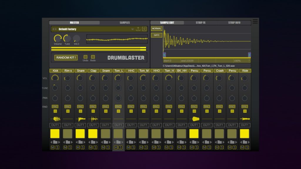This screenshot has width=301, height=169.
Task: Toggle random checkbox on HHC strip
Action: [131, 111]
